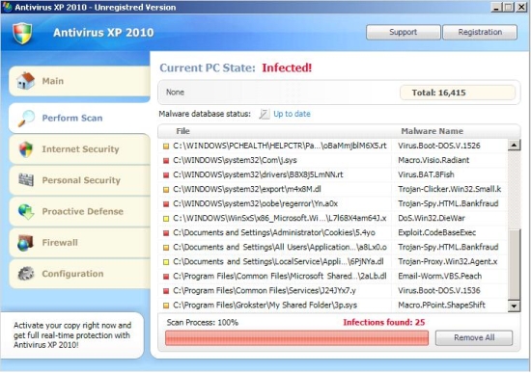Click the shield logo in the header
Image resolution: width=531 pixels, height=373 pixels.
click(22, 33)
